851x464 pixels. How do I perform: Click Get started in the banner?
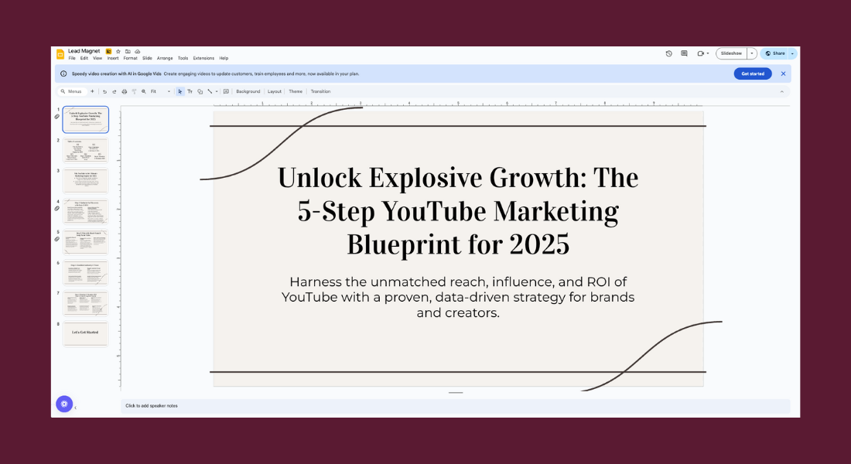click(x=753, y=73)
